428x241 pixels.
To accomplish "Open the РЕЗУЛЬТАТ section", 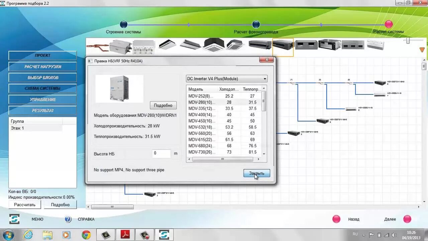I will [x=42, y=111].
